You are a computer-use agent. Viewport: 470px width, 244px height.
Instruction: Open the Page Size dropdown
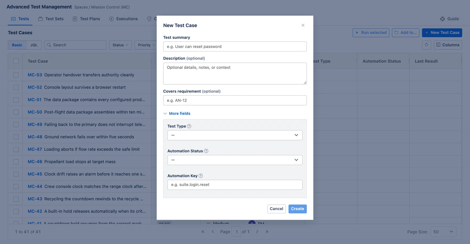[x=444, y=232]
